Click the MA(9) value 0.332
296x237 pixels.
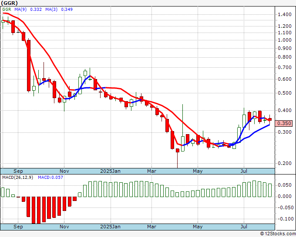tap(36, 10)
